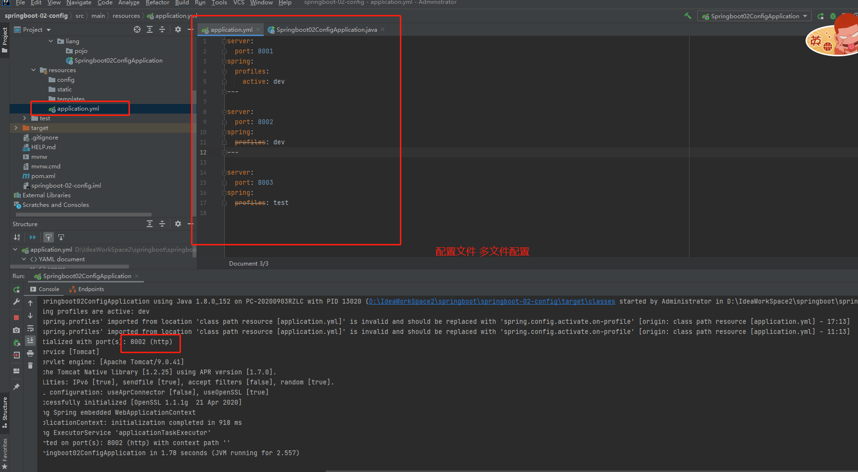
Task: Select the Console tab
Action: pos(45,289)
